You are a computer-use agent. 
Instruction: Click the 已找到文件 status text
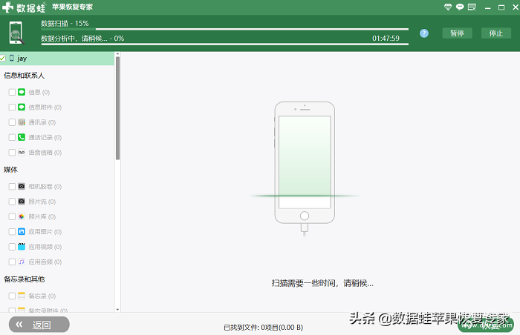point(263,328)
